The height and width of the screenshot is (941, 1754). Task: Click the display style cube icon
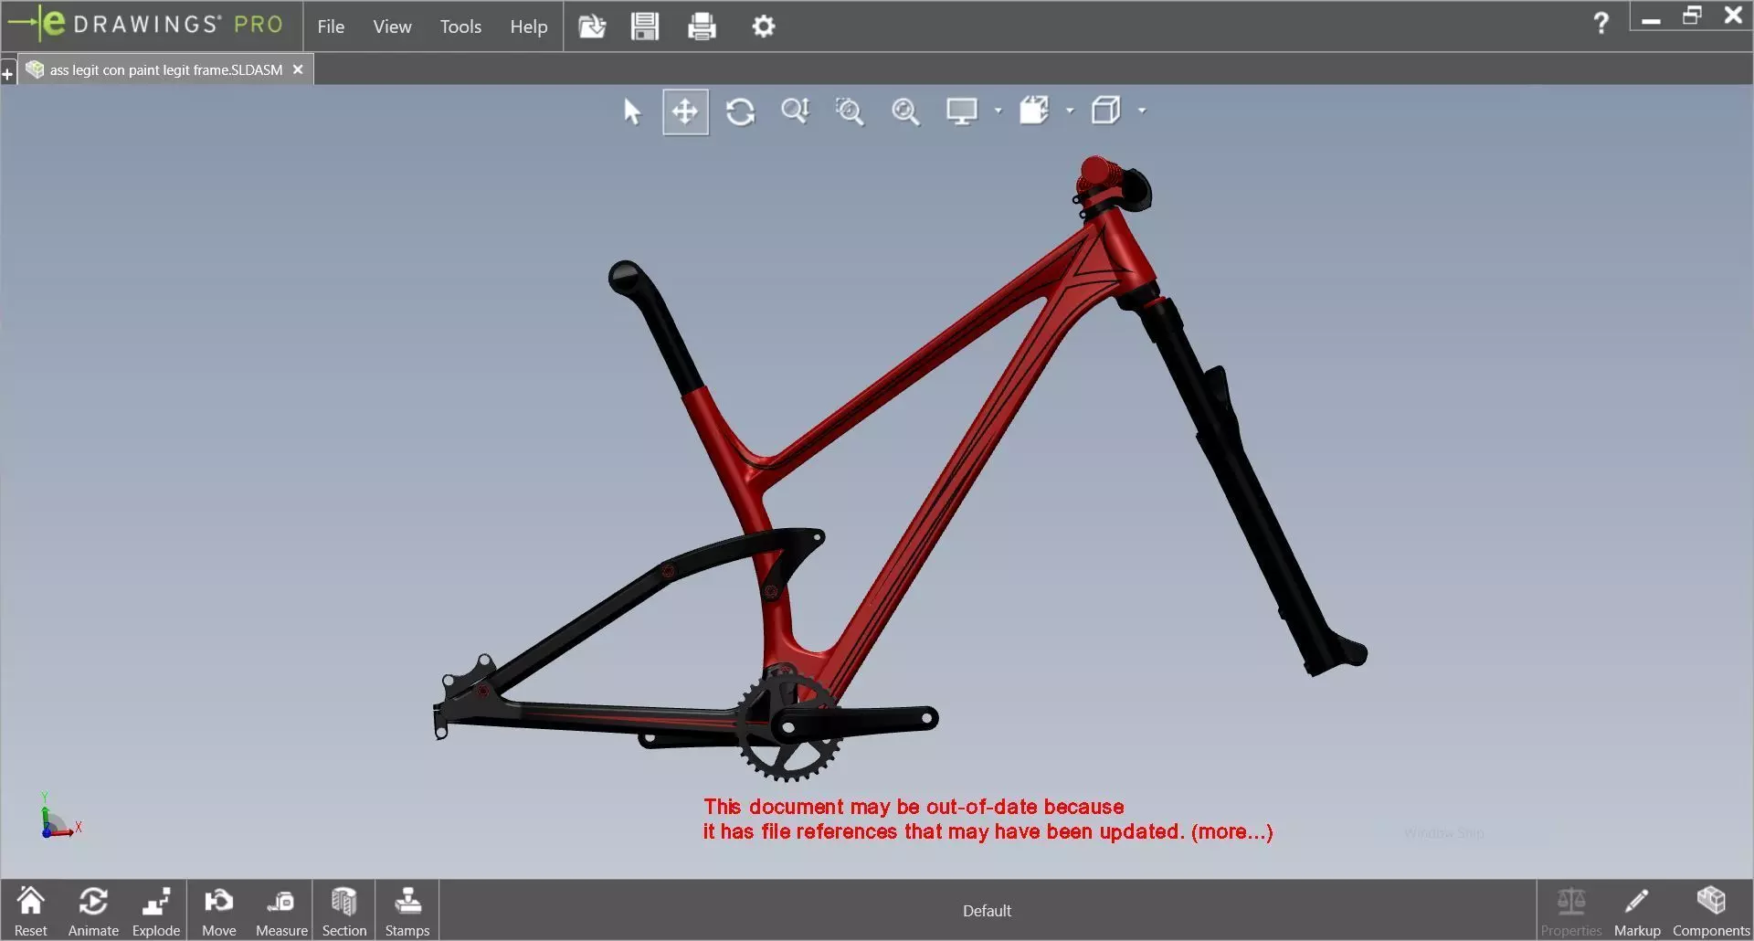pos(1106,111)
